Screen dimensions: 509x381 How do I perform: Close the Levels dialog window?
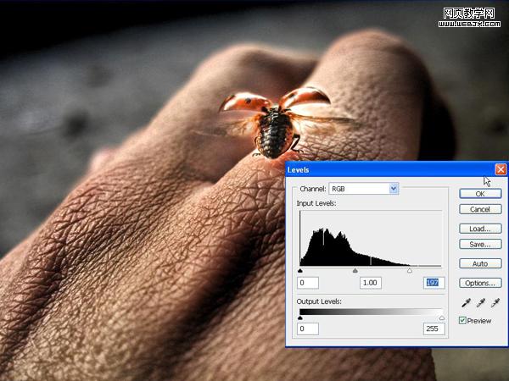point(501,169)
